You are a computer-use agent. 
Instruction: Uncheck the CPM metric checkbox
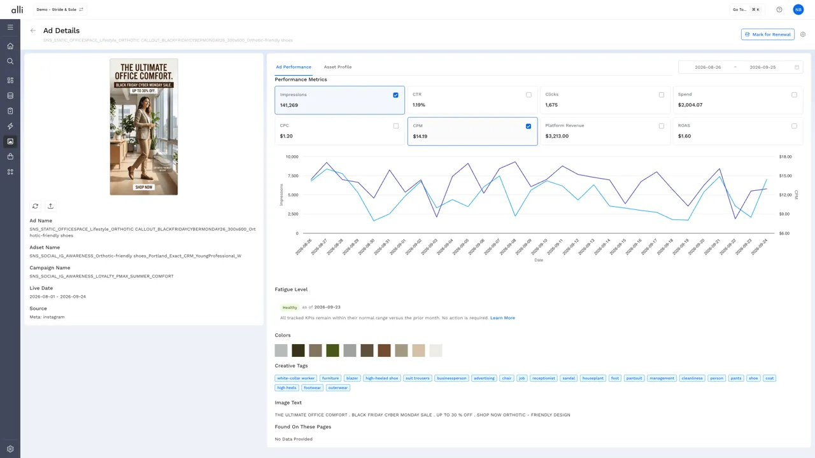coord(528,126)
